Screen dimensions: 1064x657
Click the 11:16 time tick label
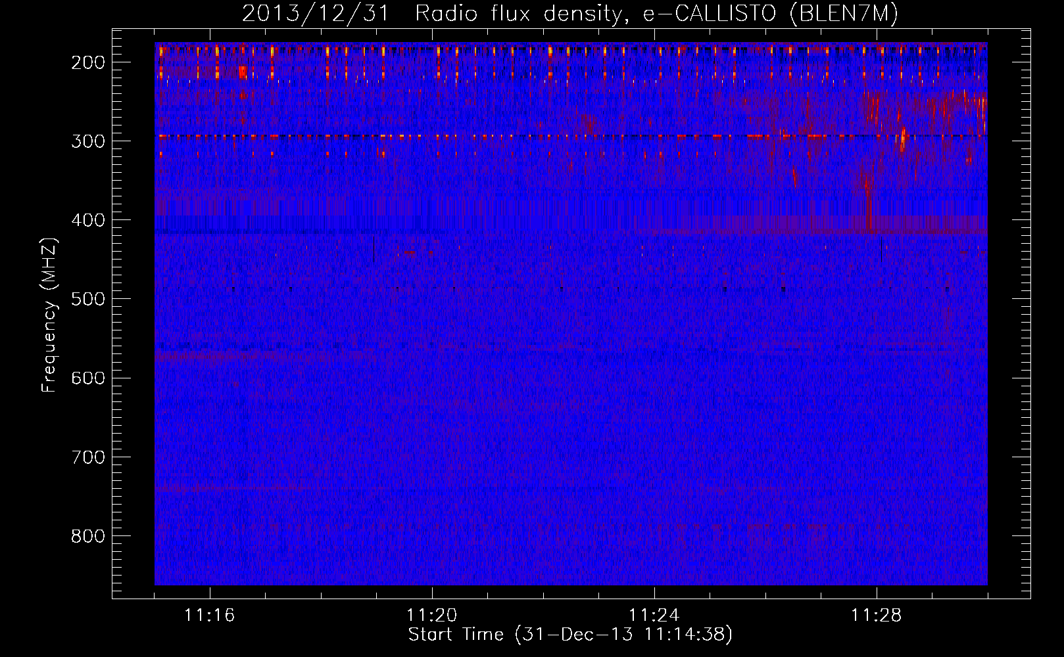[x=209, y=616]
